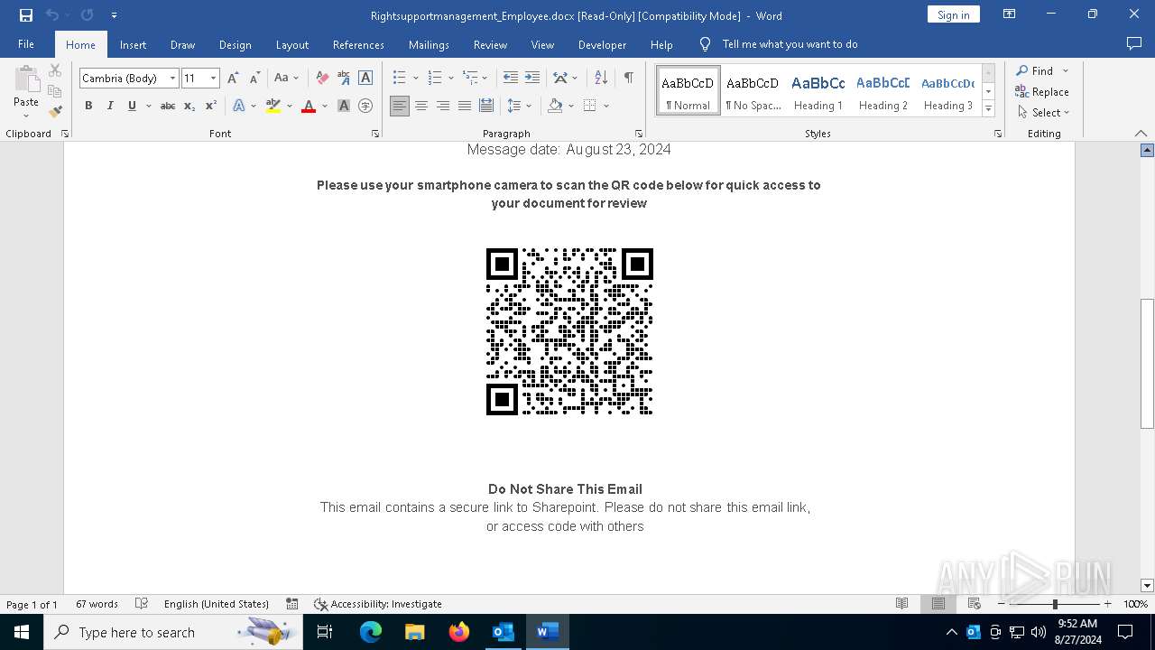1155x650 pixels.
Task: Apply character shading icon
Action: coord(344,106)
